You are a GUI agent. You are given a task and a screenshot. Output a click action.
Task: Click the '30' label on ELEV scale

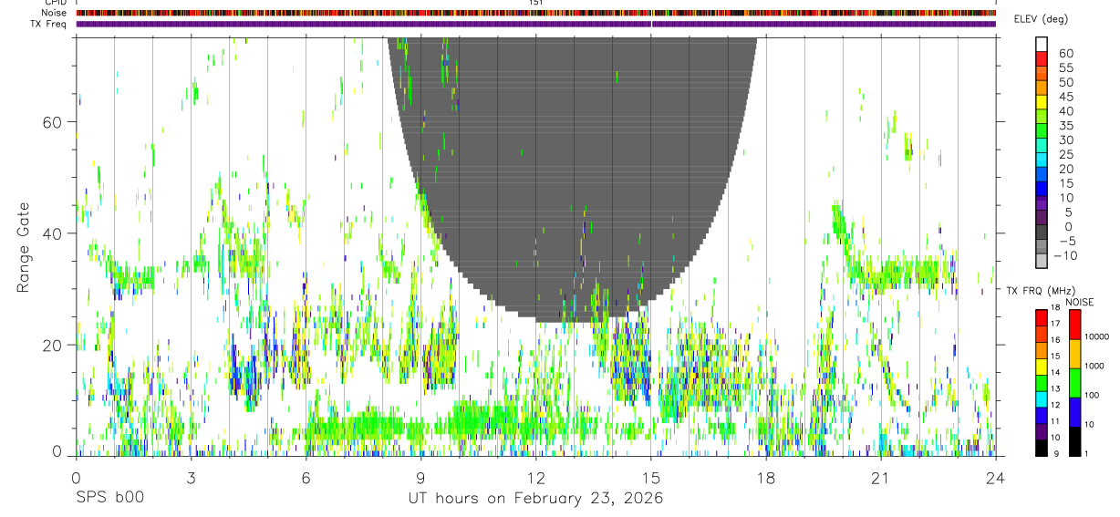click(1064, 140)
